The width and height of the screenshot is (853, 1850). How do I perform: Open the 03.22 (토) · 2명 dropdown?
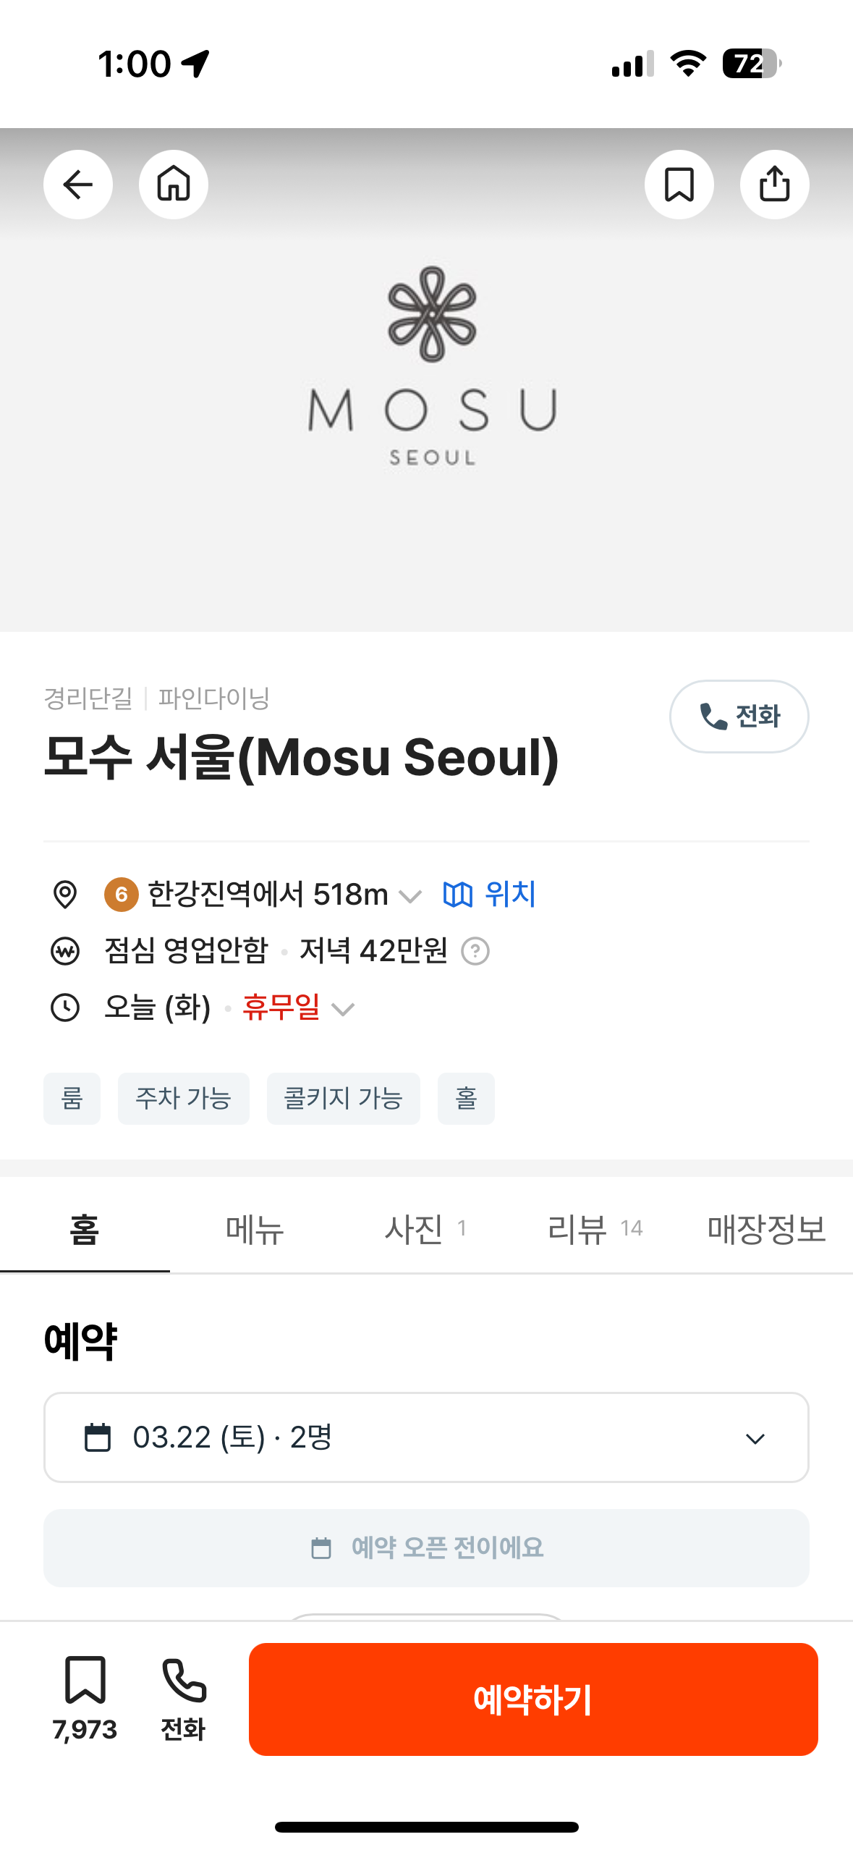click(x=426, y=1437)
